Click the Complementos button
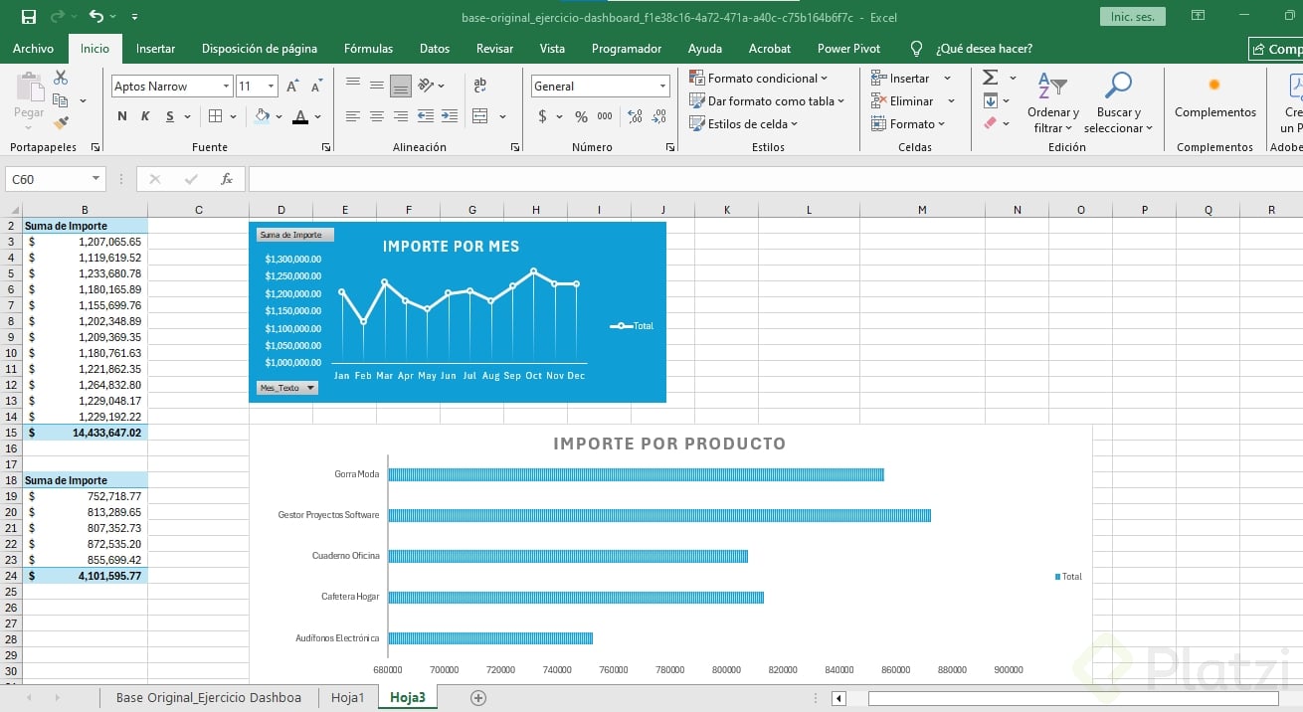The height and width of the screenshot is (712, 1303). coord(1214,97)
